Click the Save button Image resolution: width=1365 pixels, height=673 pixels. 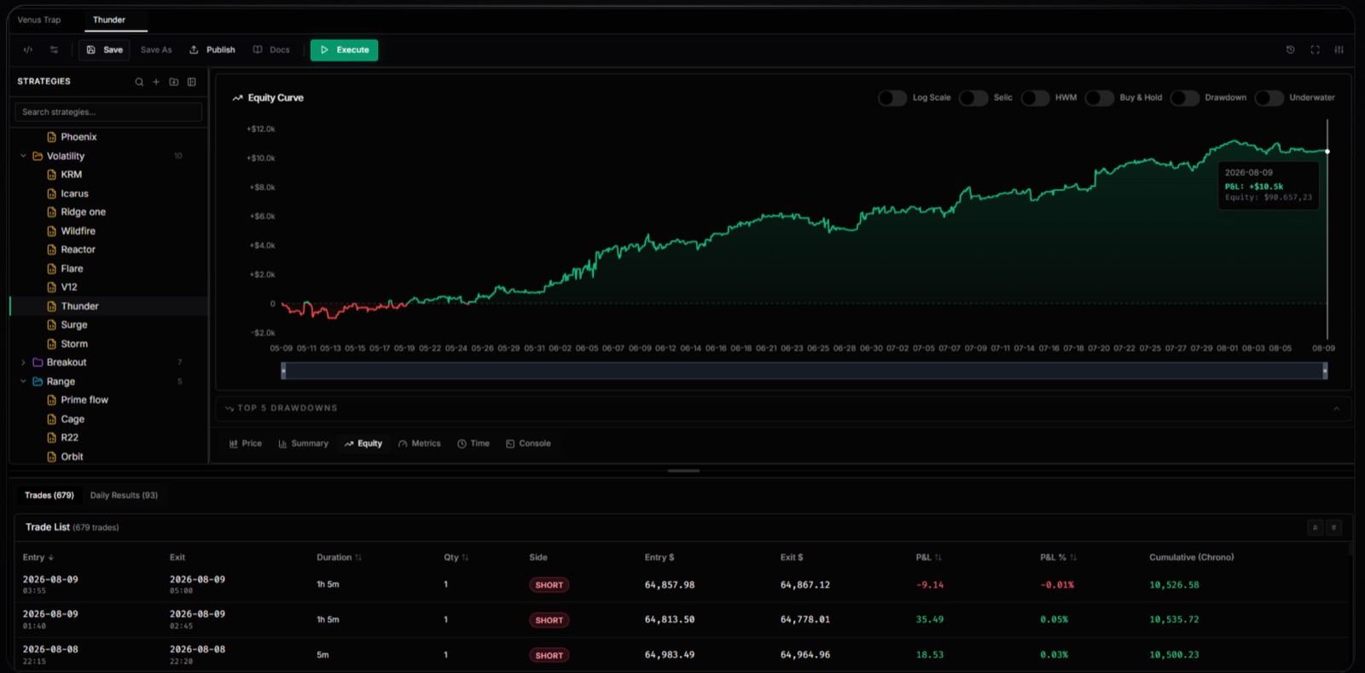click(x=105, y=50)
